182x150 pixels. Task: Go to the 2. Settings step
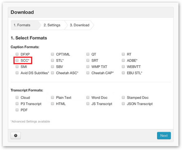(x=52, y=25)
